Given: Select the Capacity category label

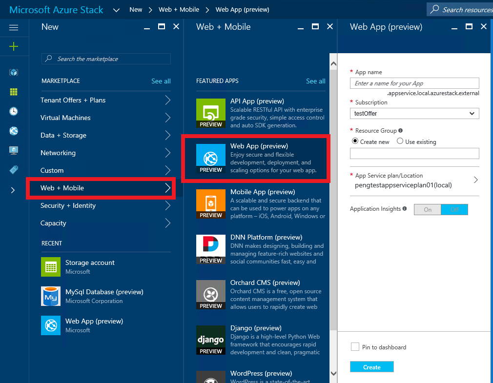Looking at the screenshot, I should [x=53, y=223].
